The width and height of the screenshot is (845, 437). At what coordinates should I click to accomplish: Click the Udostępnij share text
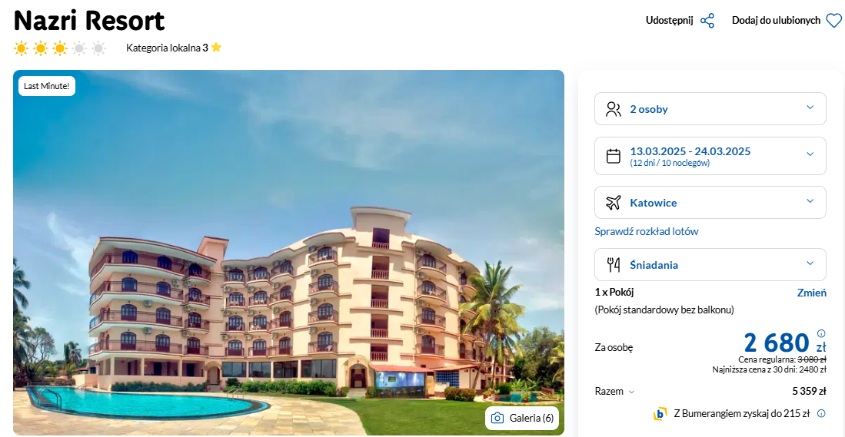click(670, 21)
